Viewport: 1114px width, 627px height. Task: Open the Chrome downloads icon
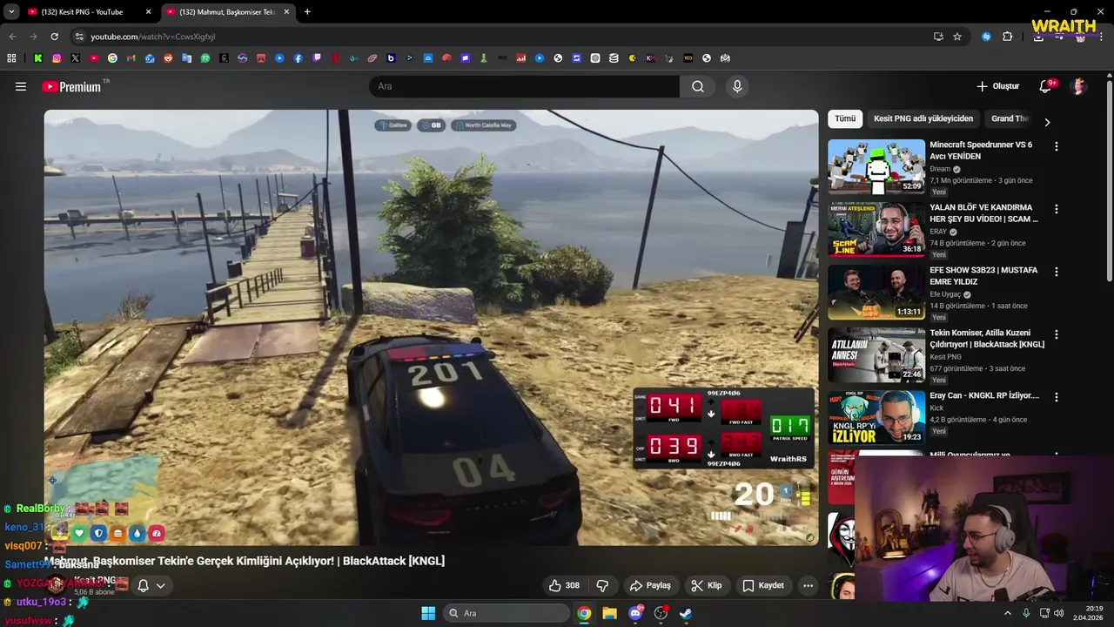[1038, 37]
